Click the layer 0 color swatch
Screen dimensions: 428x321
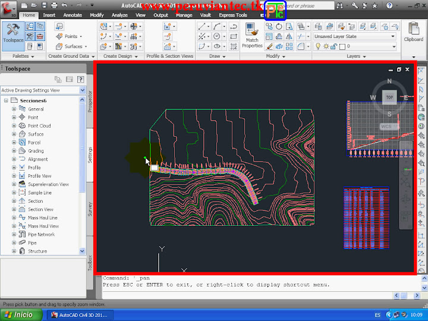[x=342, y=47]
